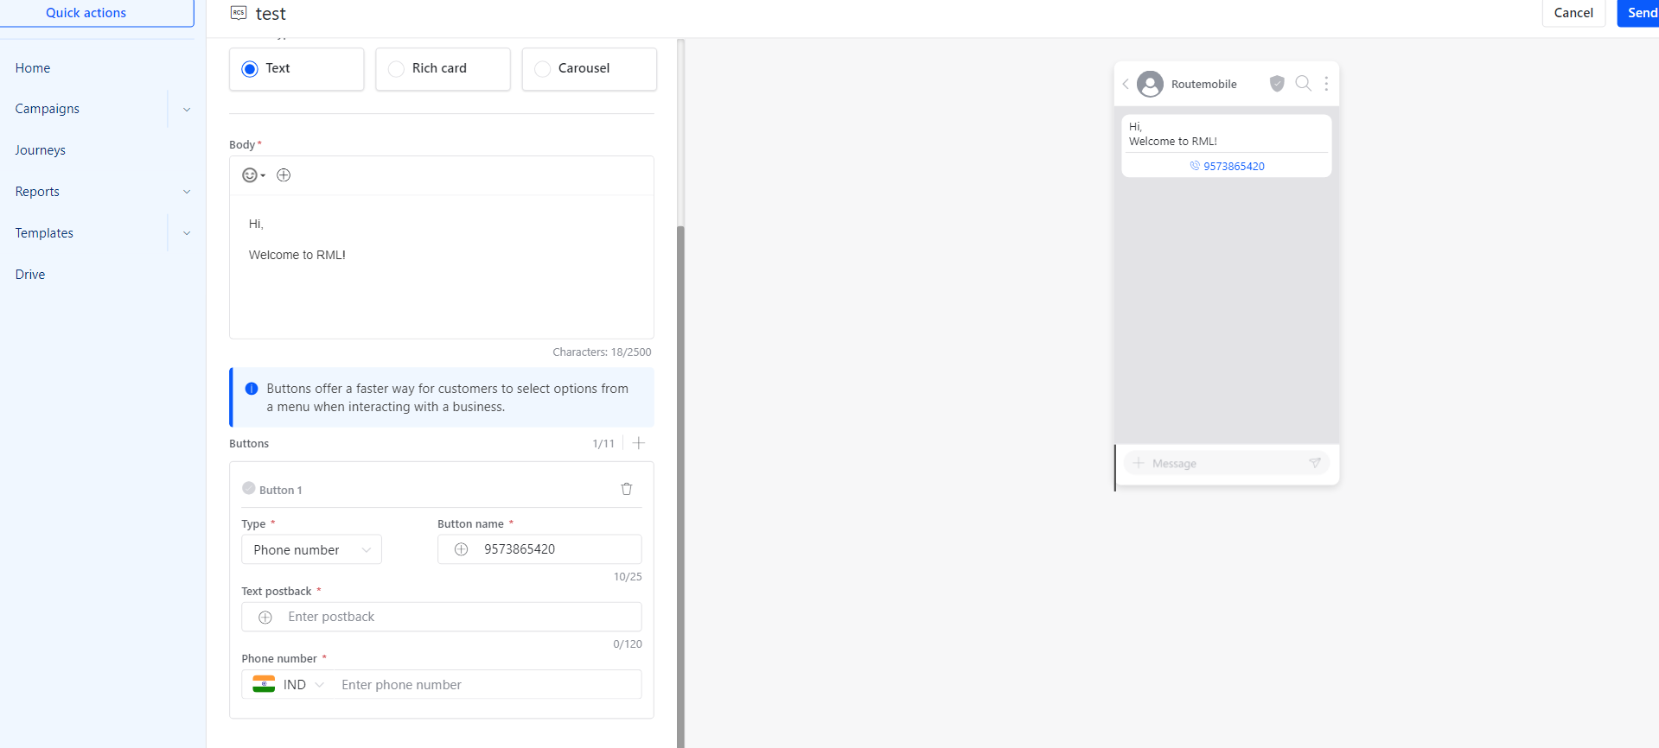Open emoji dropdown caret
Screen dimensions: 1659x748
coord(263,176)
